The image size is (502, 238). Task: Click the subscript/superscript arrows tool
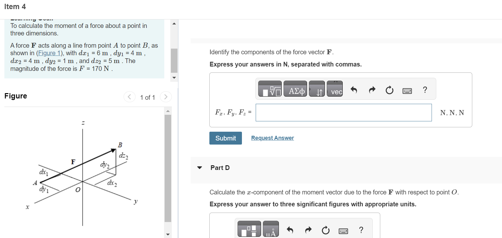coord(317,88)
